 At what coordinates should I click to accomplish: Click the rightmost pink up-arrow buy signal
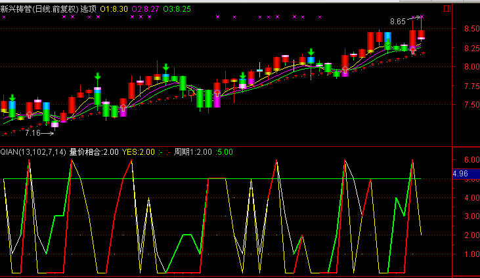click(412, 49)
